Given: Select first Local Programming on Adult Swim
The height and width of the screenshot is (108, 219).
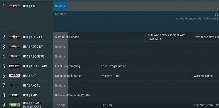Looking at the screenshot, I should 76,66.
